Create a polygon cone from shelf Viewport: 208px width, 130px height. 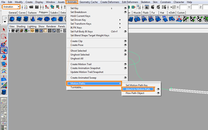pos(33,19)
